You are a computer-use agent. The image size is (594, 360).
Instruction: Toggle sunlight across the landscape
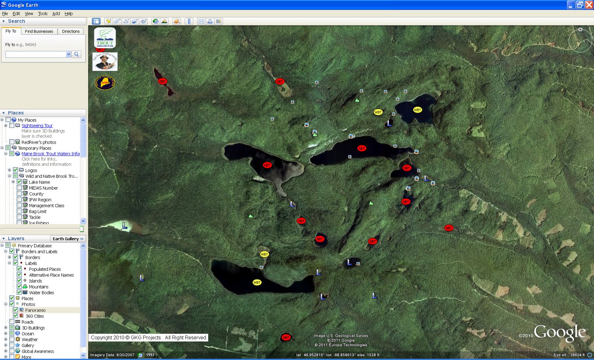coord(164,21)
